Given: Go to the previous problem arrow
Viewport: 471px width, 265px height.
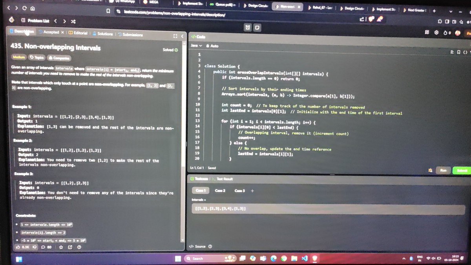Looking at the screenshot, I should click(55, 20).
